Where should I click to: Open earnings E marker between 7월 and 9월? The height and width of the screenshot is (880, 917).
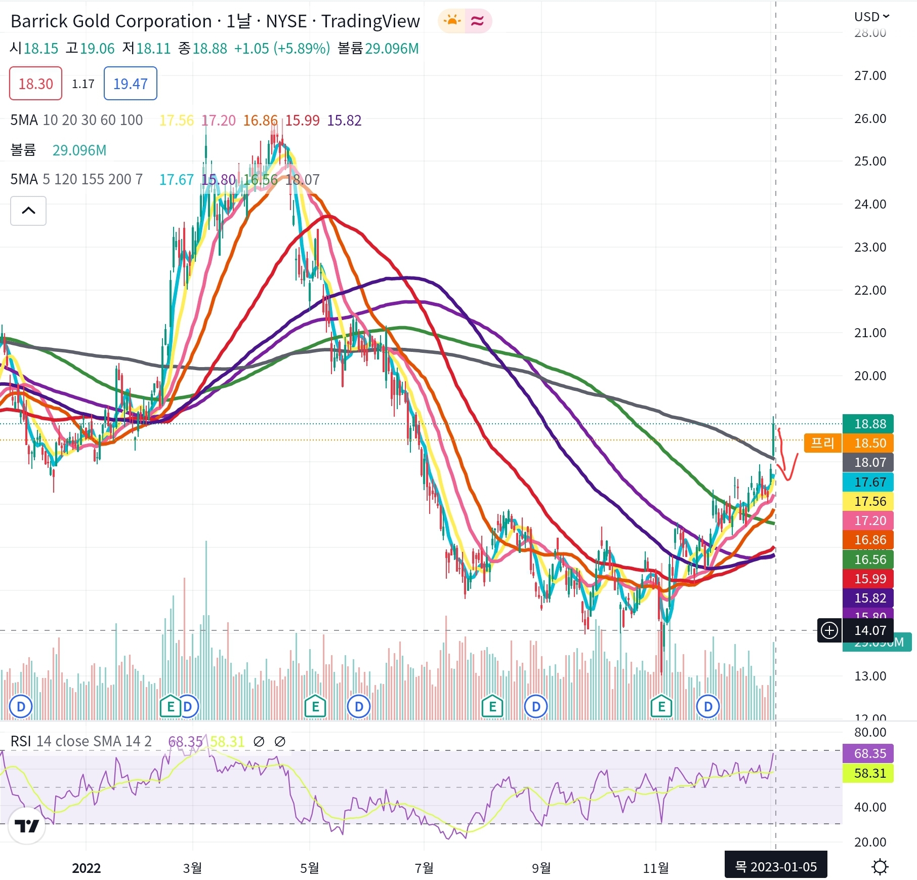(x=492, y=706)
